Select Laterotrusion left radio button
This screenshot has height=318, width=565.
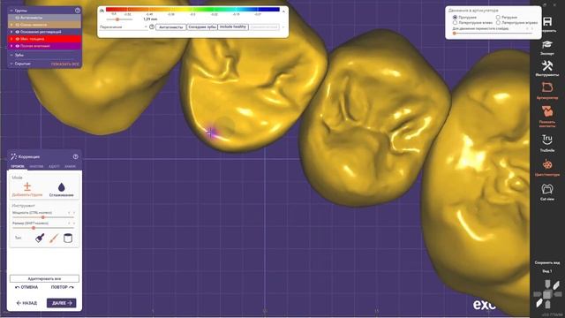pos(456,22)
